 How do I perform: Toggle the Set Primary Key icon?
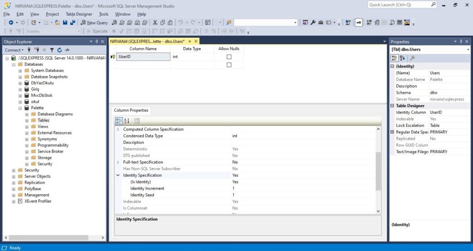tap(358, 23)
